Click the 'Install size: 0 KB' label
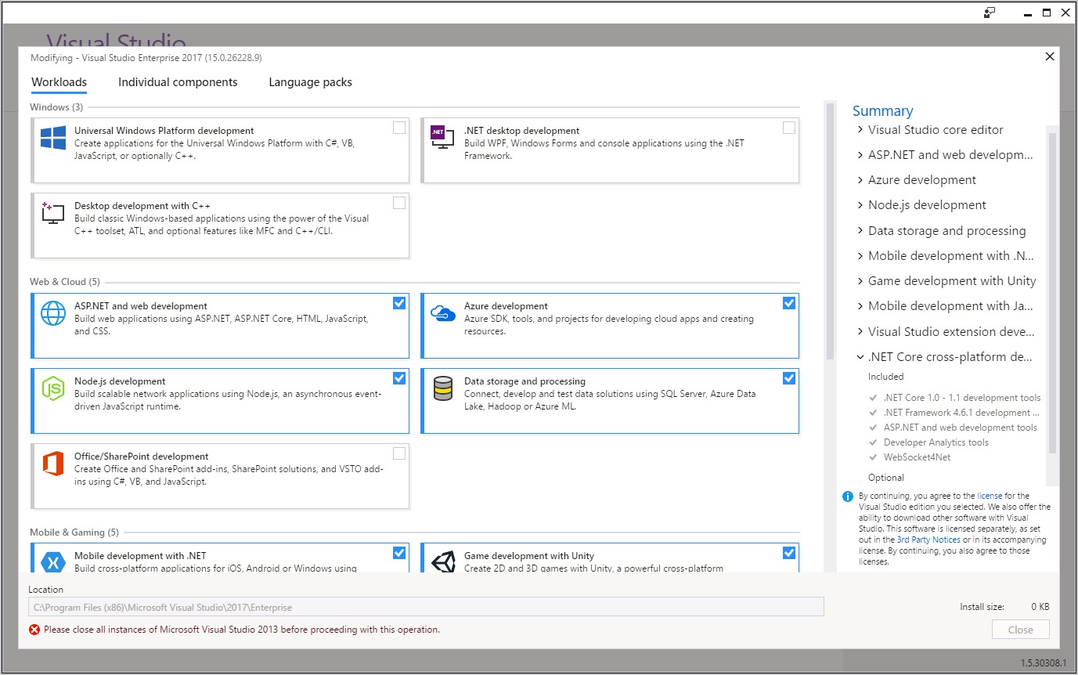This screenshot has width=1078, height=675. point(1004,607)
